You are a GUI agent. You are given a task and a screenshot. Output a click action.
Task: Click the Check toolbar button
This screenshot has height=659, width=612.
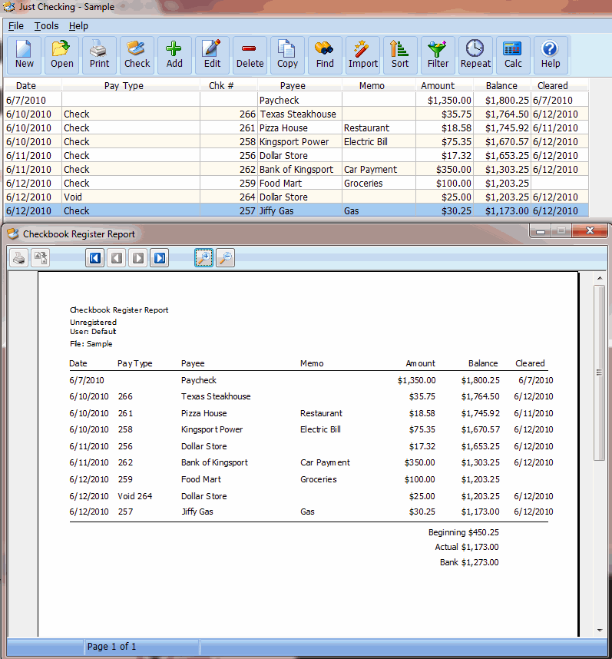click(x=137, y=55)
